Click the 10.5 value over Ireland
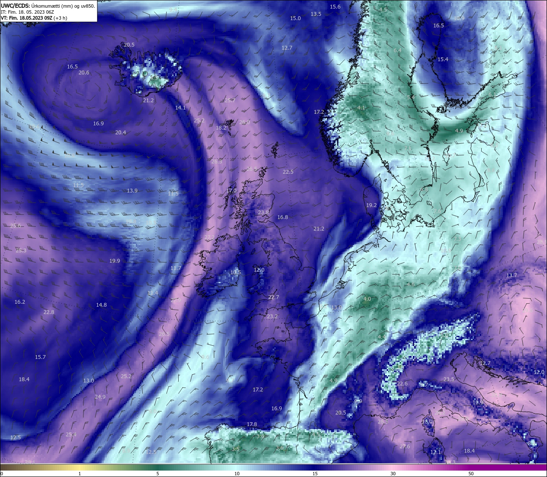 tap(235, 273)
